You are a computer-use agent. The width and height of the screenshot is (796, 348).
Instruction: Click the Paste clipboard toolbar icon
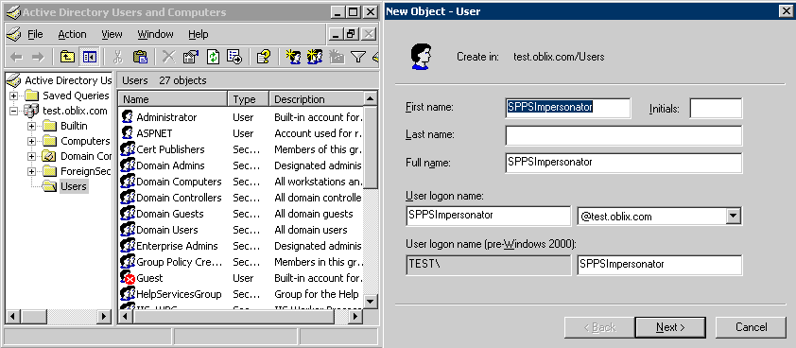(x=140, y=57)
